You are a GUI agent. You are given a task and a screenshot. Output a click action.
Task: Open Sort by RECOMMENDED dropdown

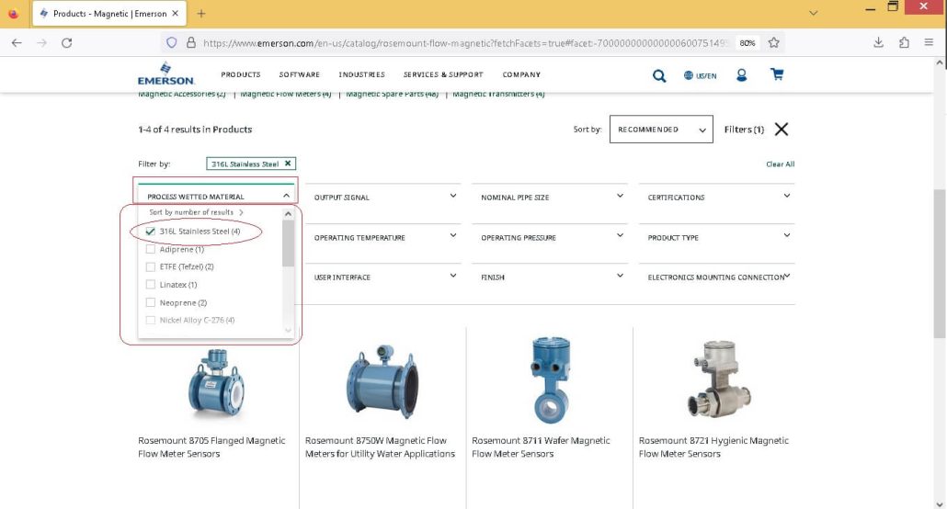pos(661,130)
